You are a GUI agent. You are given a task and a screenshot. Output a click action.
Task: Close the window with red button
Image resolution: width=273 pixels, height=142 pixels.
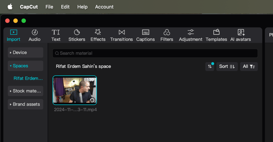click(x=7, y=21)
